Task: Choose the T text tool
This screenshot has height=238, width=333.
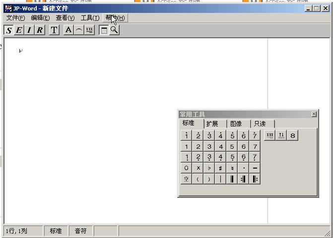Action: click(x=54, y=30)
